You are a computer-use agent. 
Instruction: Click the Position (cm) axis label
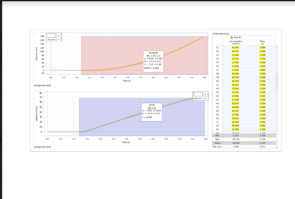[37, 54]
